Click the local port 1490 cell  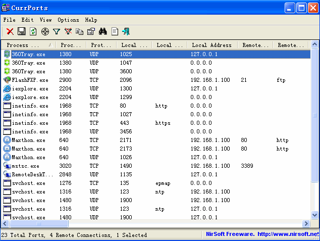point(126,166)
